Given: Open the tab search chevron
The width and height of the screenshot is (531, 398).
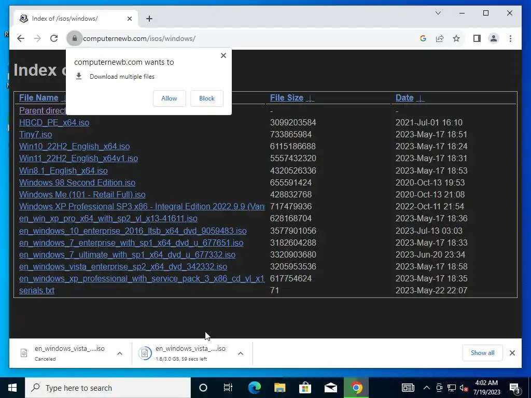Looking at the screenshot, I should 438,13.
